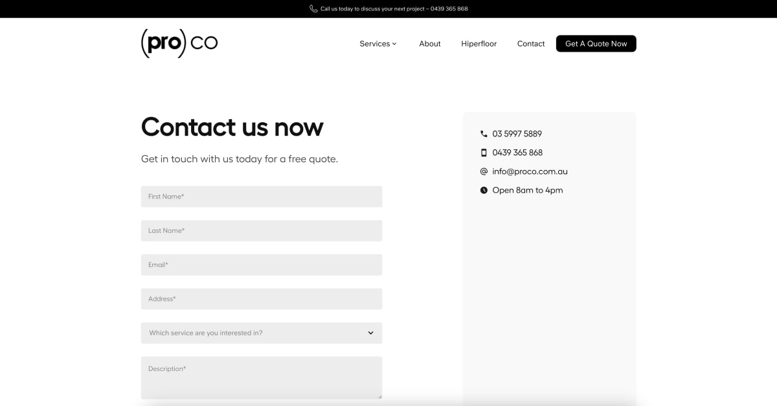Click the mobile phone icon beside 0439 365 868
777x406 pixels.
click(484, 153)
